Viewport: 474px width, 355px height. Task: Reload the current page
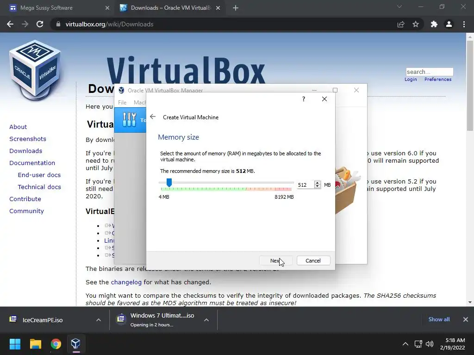pyautogui.click(x=40, y=24)
